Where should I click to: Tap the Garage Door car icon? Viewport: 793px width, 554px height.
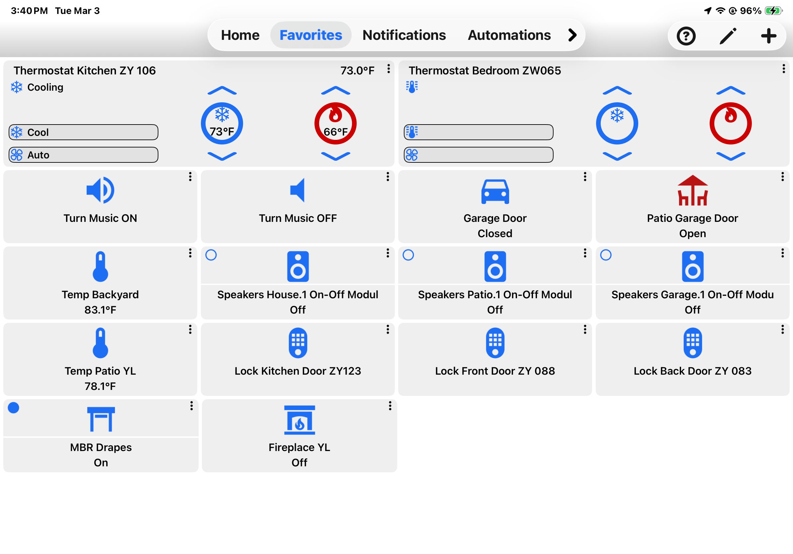tap(495, 191)
